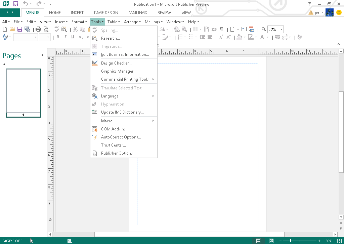Open Design Checker...
The height and width of the screenshot is (244, 344).
124,63
